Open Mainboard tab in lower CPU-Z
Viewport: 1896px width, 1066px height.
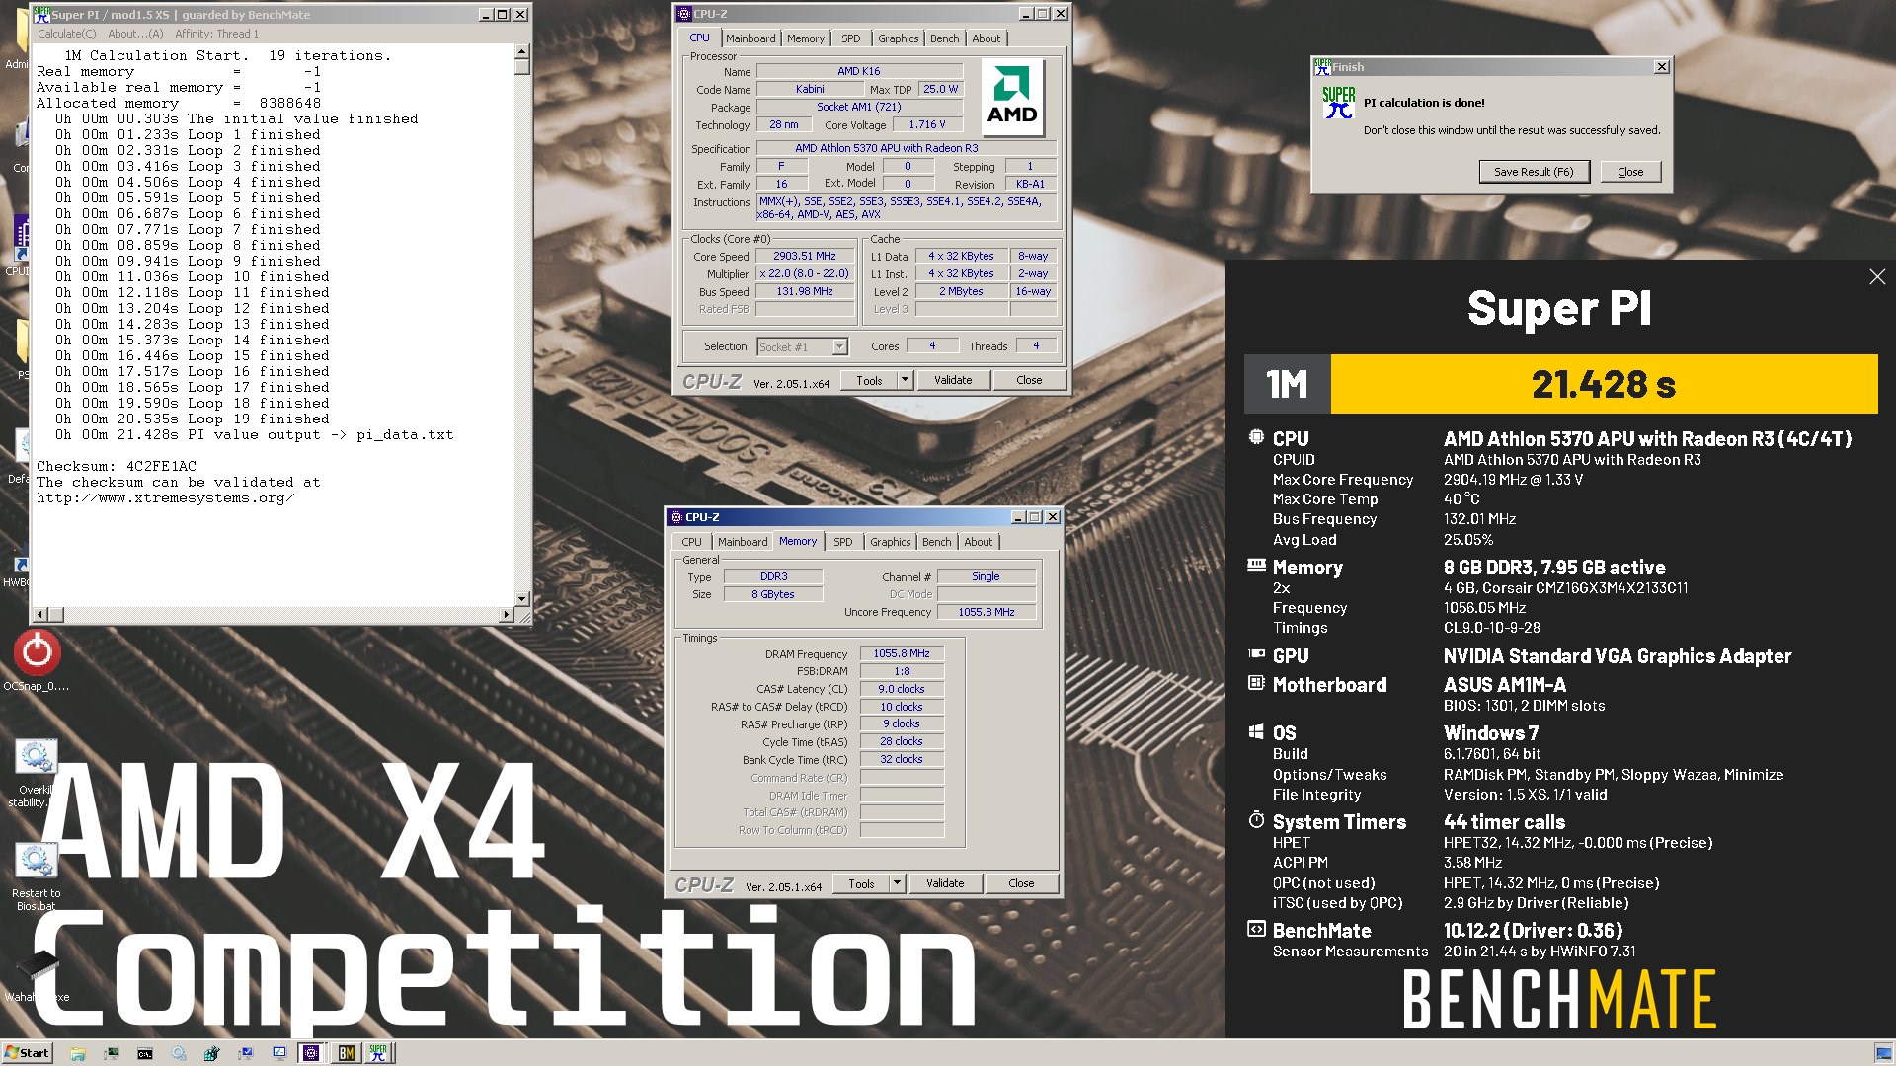[x=743, y=542]
